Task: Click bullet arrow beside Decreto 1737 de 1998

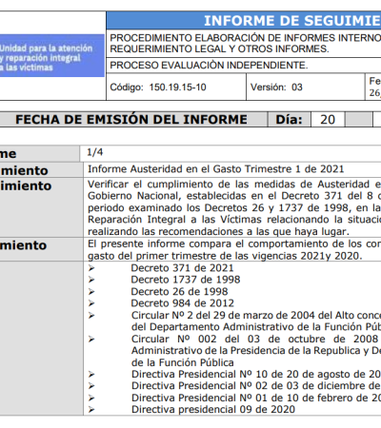Action: tap(91, 280)
